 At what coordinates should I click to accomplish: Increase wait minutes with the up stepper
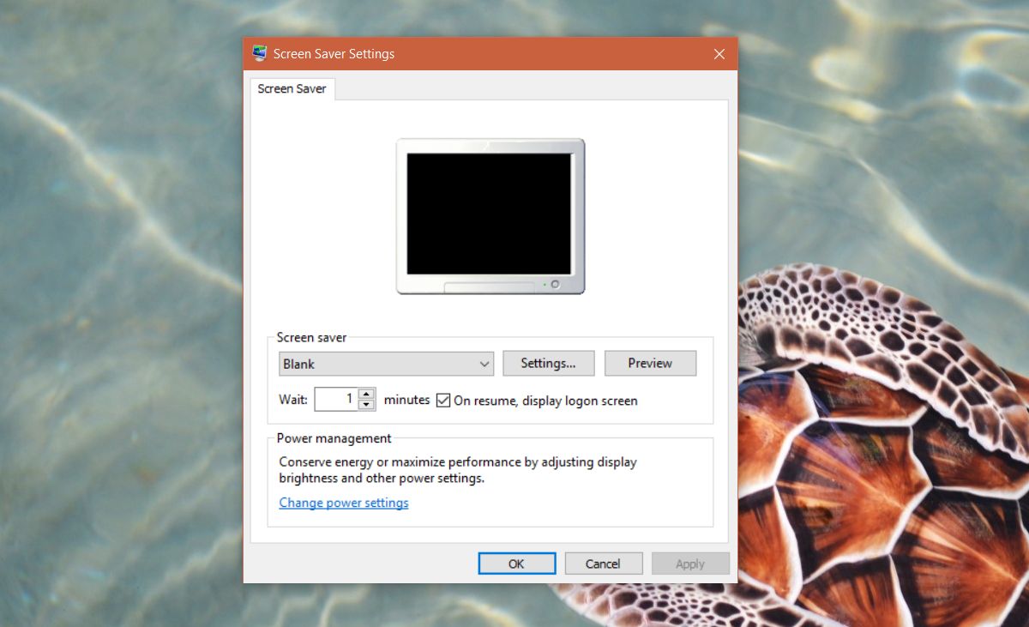tap(366, 395)
